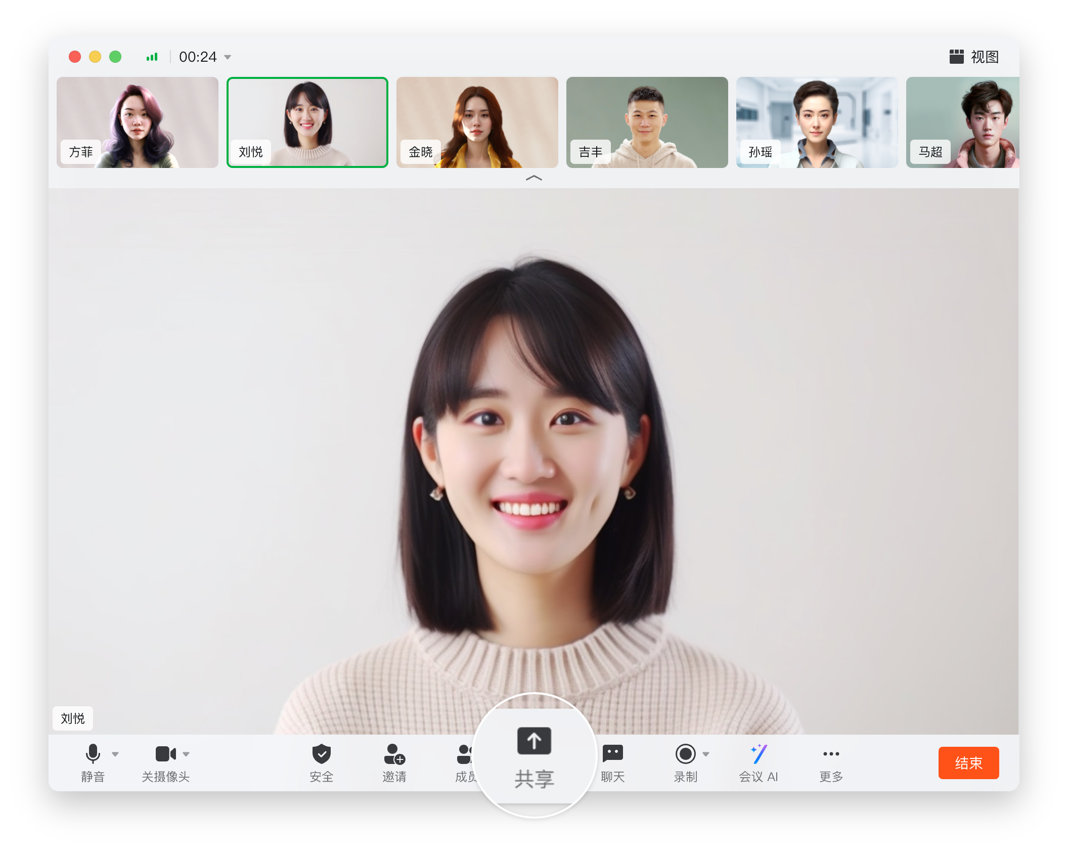Image resolution: width=1068 pixels, height=852 pixels.
Task: Open the recording options arrow
Action: tap(706, 754)
